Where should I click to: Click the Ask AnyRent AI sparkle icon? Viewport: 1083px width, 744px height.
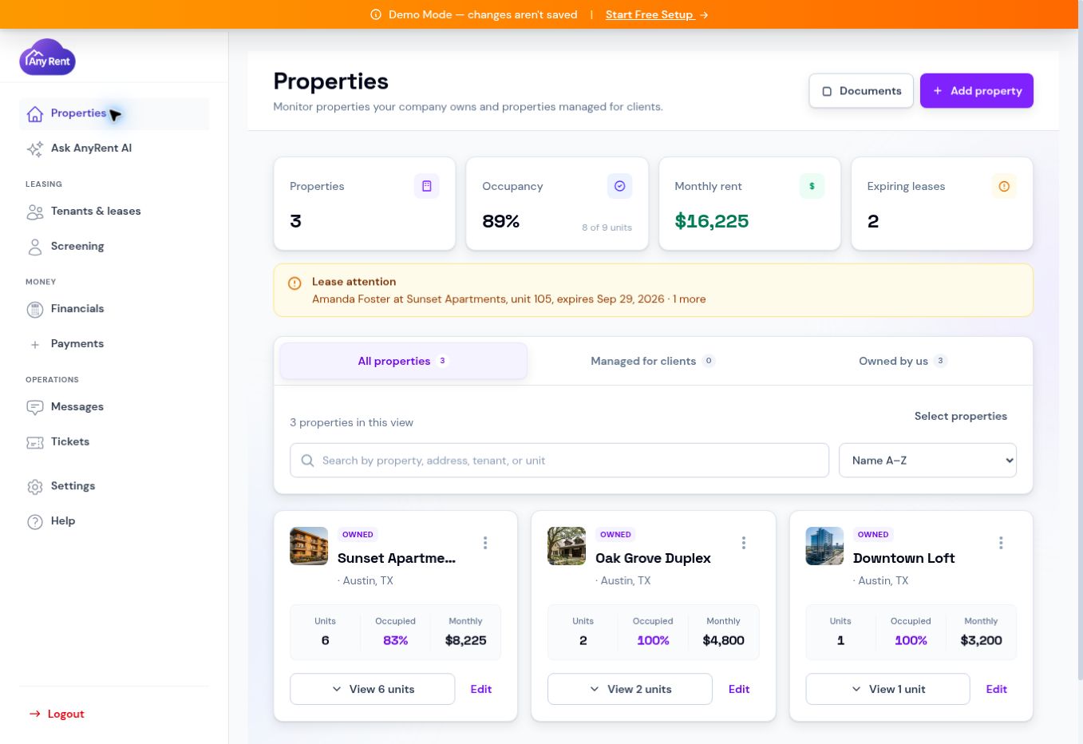click(x=35, y=148)
